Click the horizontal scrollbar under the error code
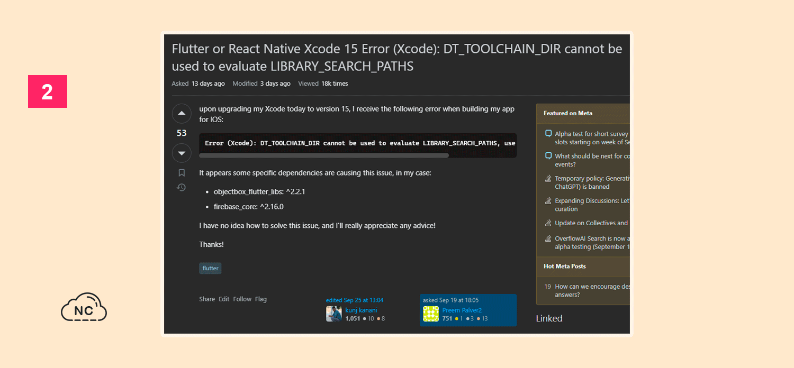Viewport: 794px width, 368px height. [x=324, y=155]
